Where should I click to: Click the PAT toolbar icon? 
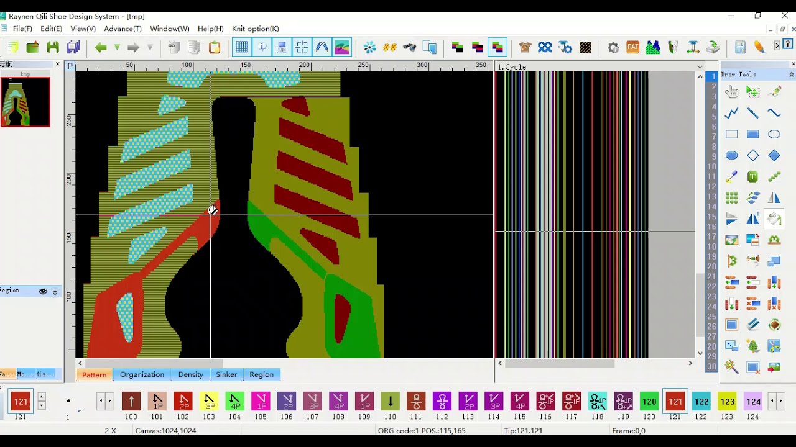coord(633,47)
